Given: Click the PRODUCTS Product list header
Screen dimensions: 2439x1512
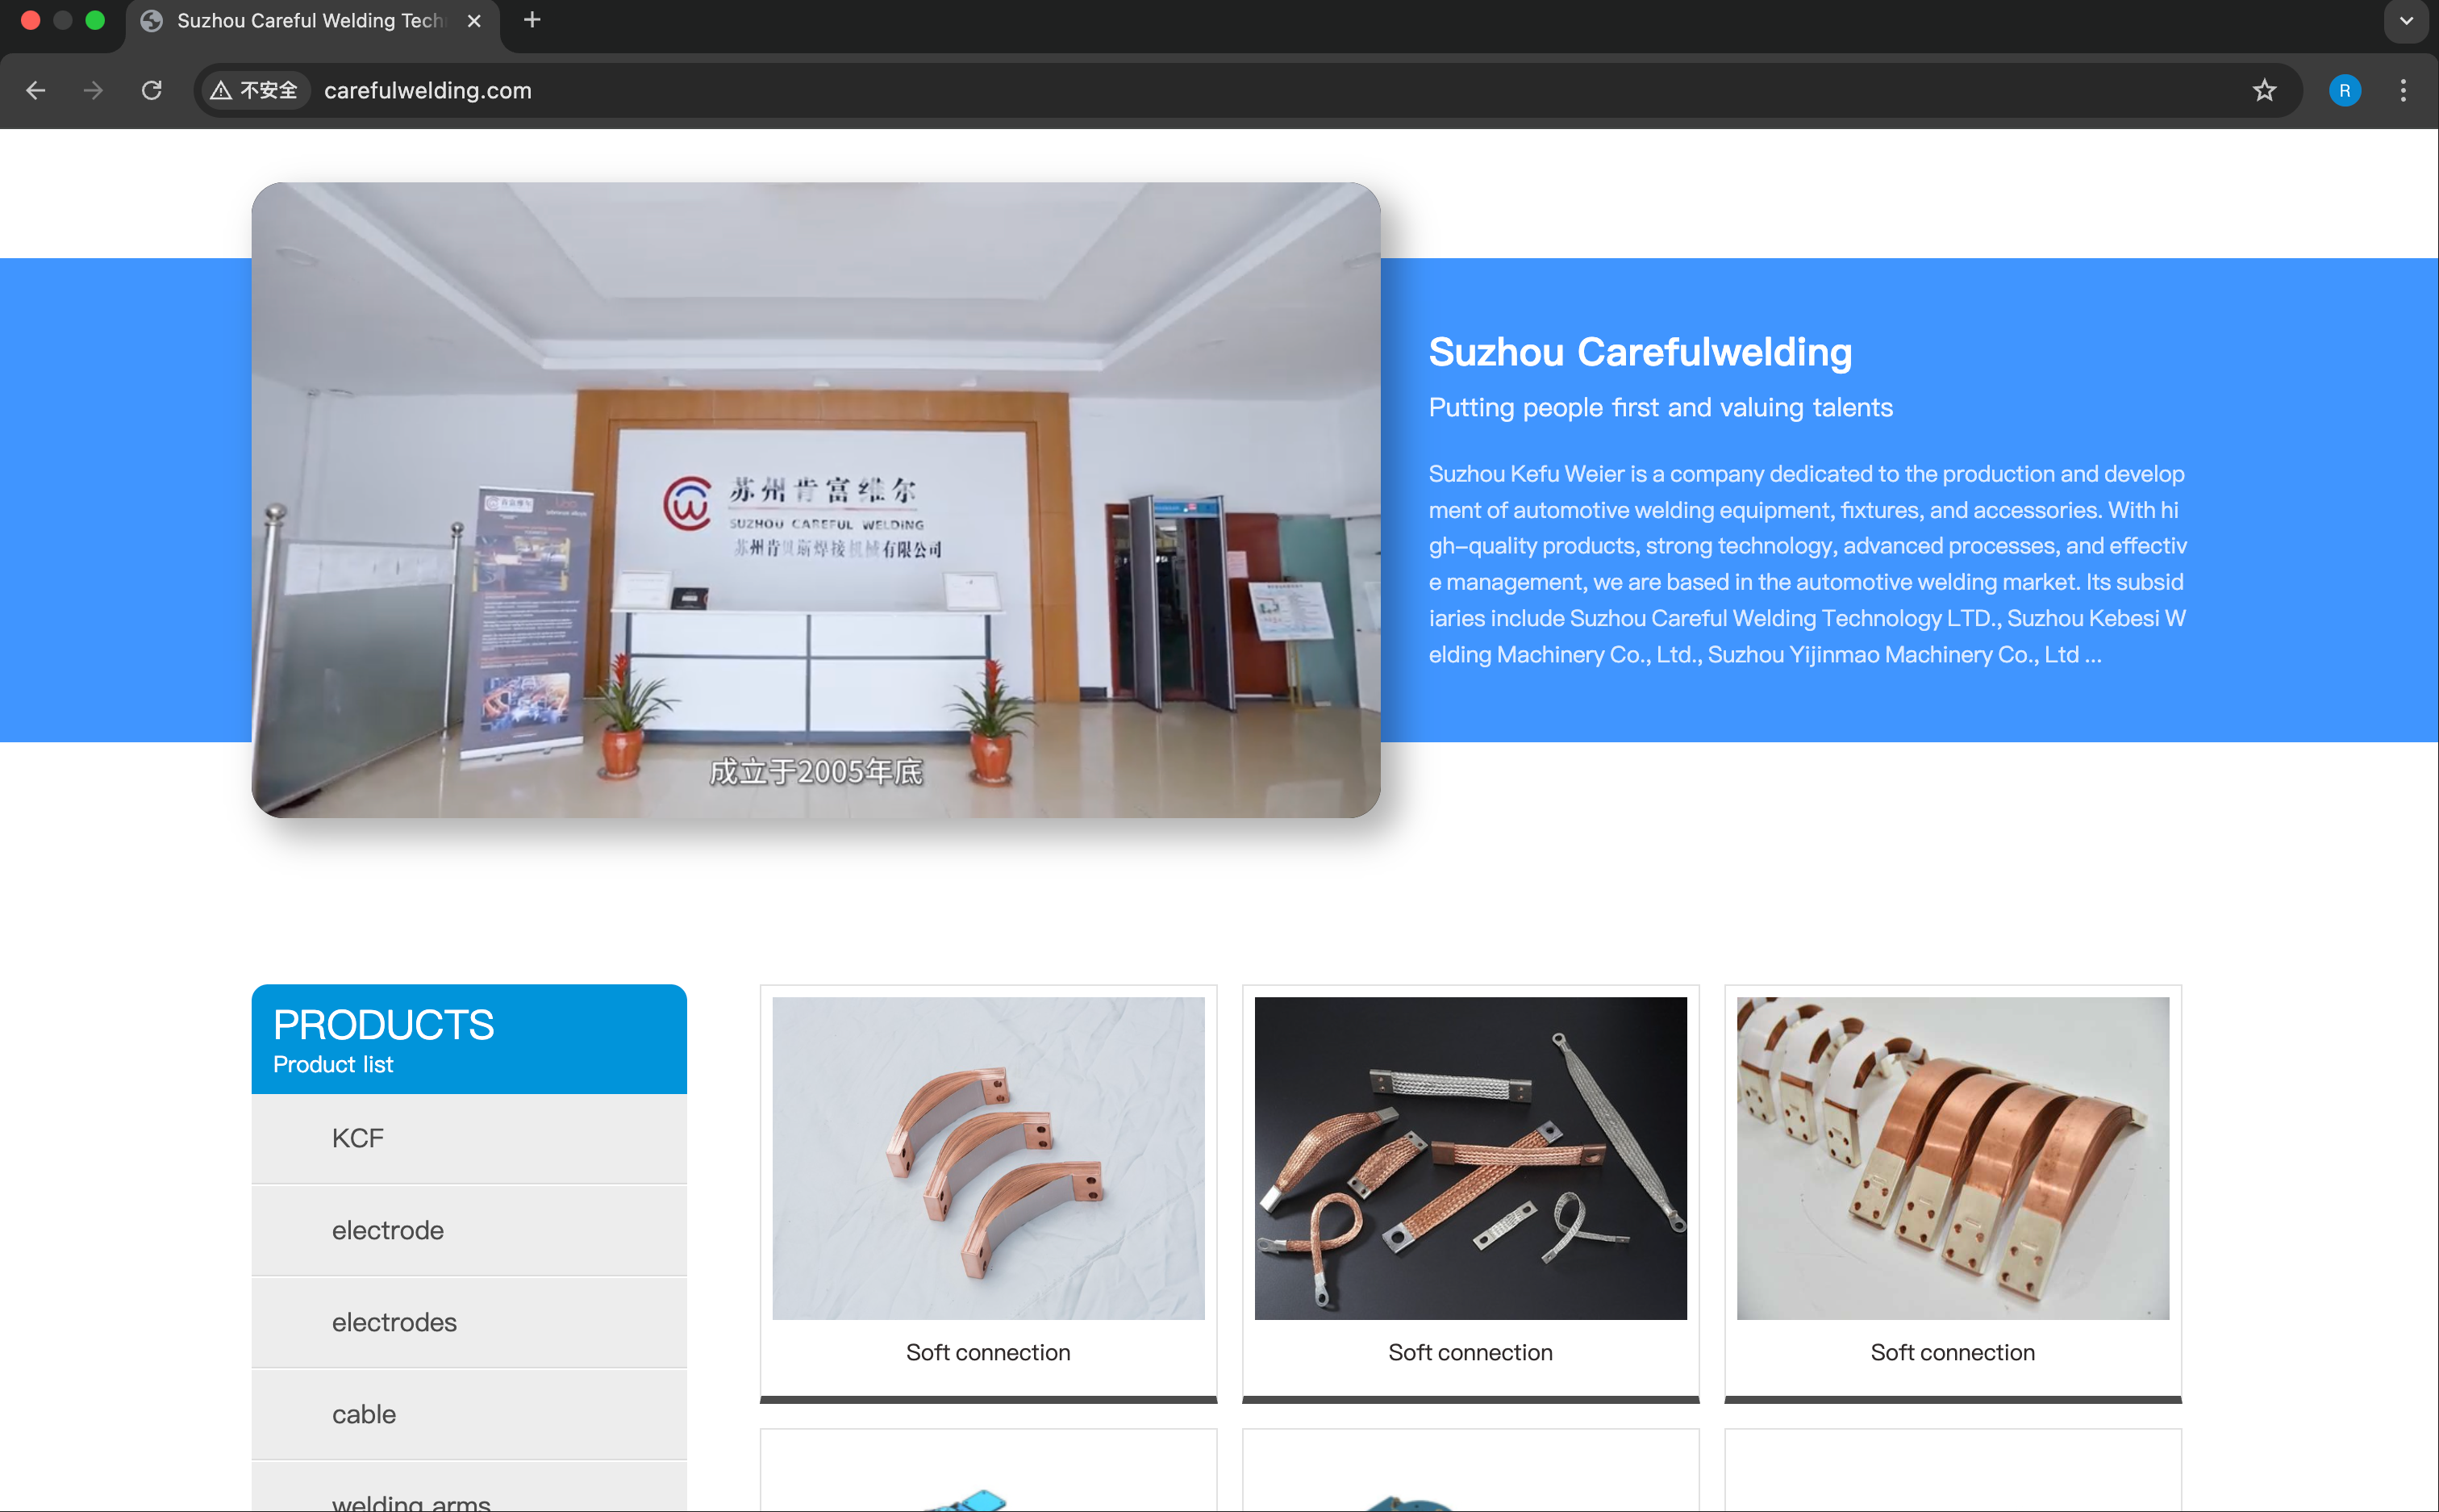Looking at the screenshot, I should click(469, 1037).
